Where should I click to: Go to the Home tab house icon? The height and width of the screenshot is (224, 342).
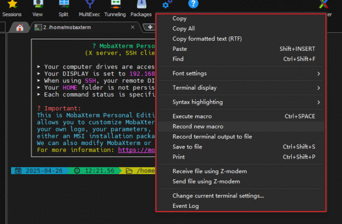pyautogui.click(x=20, y=28)
